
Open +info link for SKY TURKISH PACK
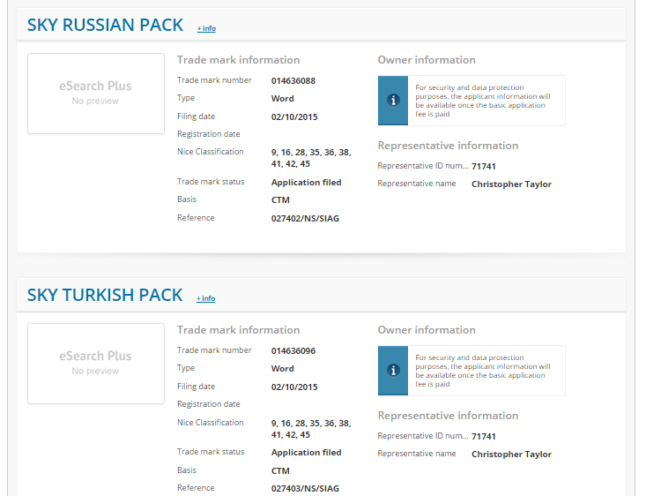tap(205, 298)
